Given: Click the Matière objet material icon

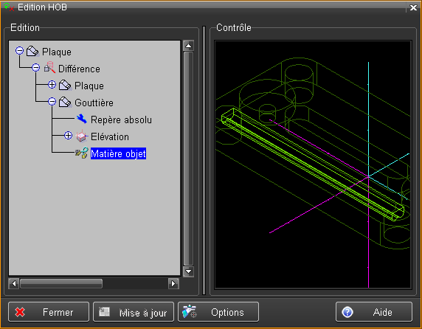Looking at the screenshot, I should click(x=82, y=153).
